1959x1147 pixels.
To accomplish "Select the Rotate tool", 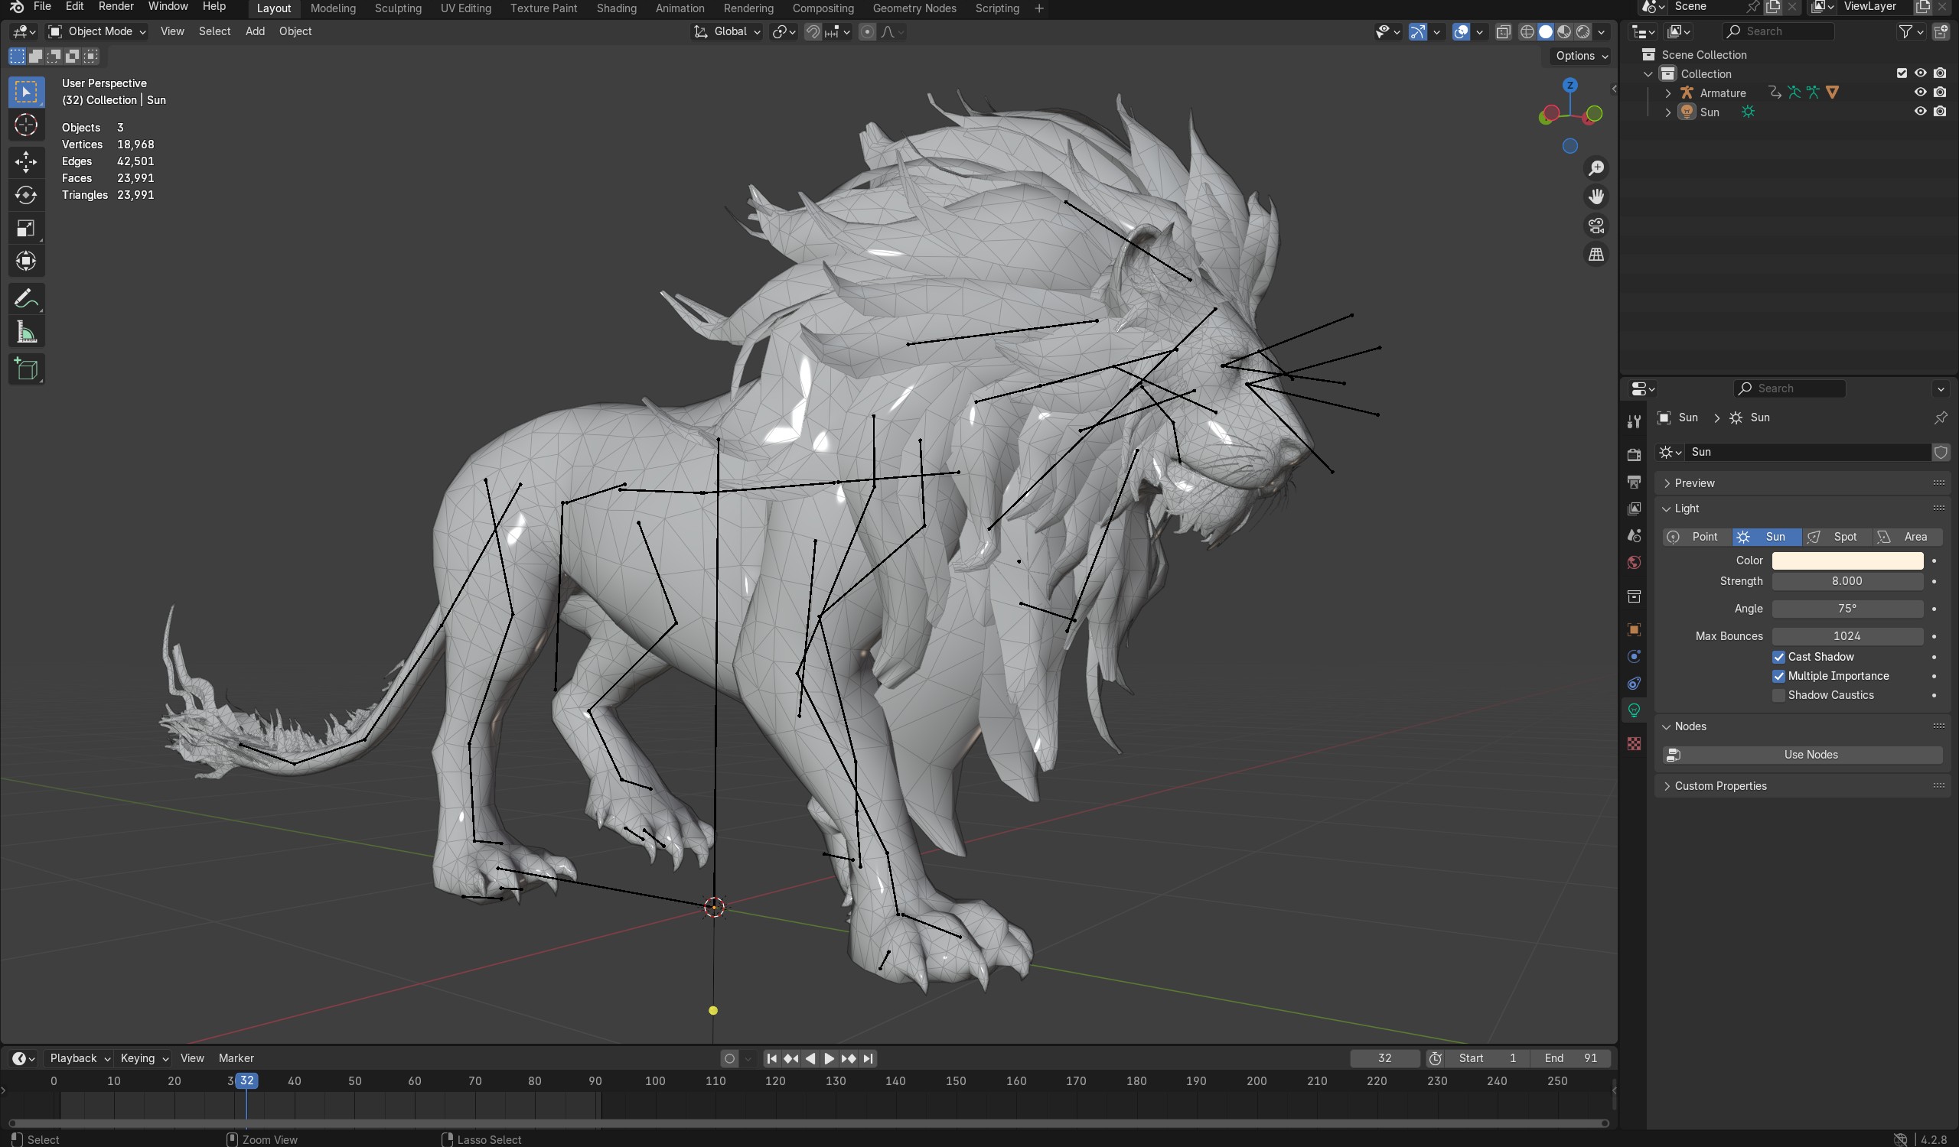I will click(x=26, y=195).
